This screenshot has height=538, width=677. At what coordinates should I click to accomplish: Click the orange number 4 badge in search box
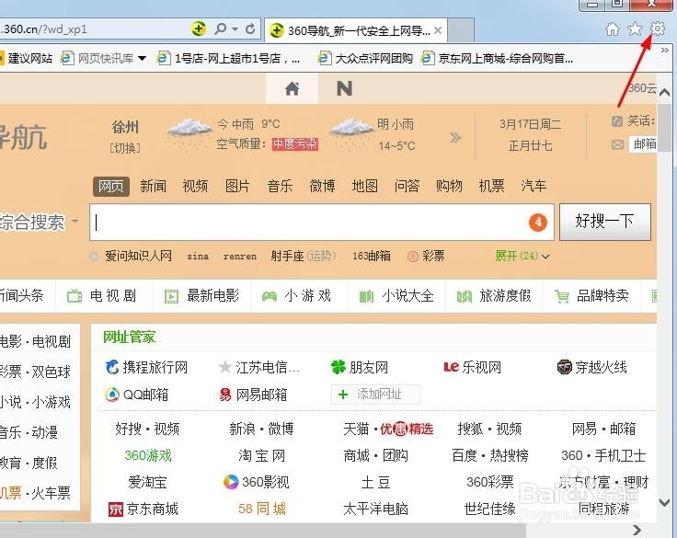[538, 223]
